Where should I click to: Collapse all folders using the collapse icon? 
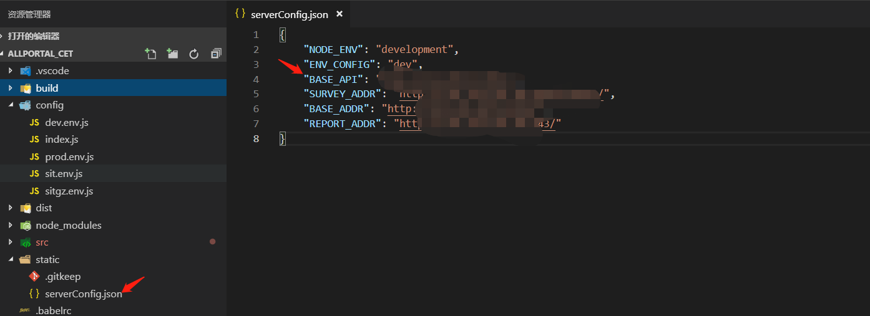216,54
